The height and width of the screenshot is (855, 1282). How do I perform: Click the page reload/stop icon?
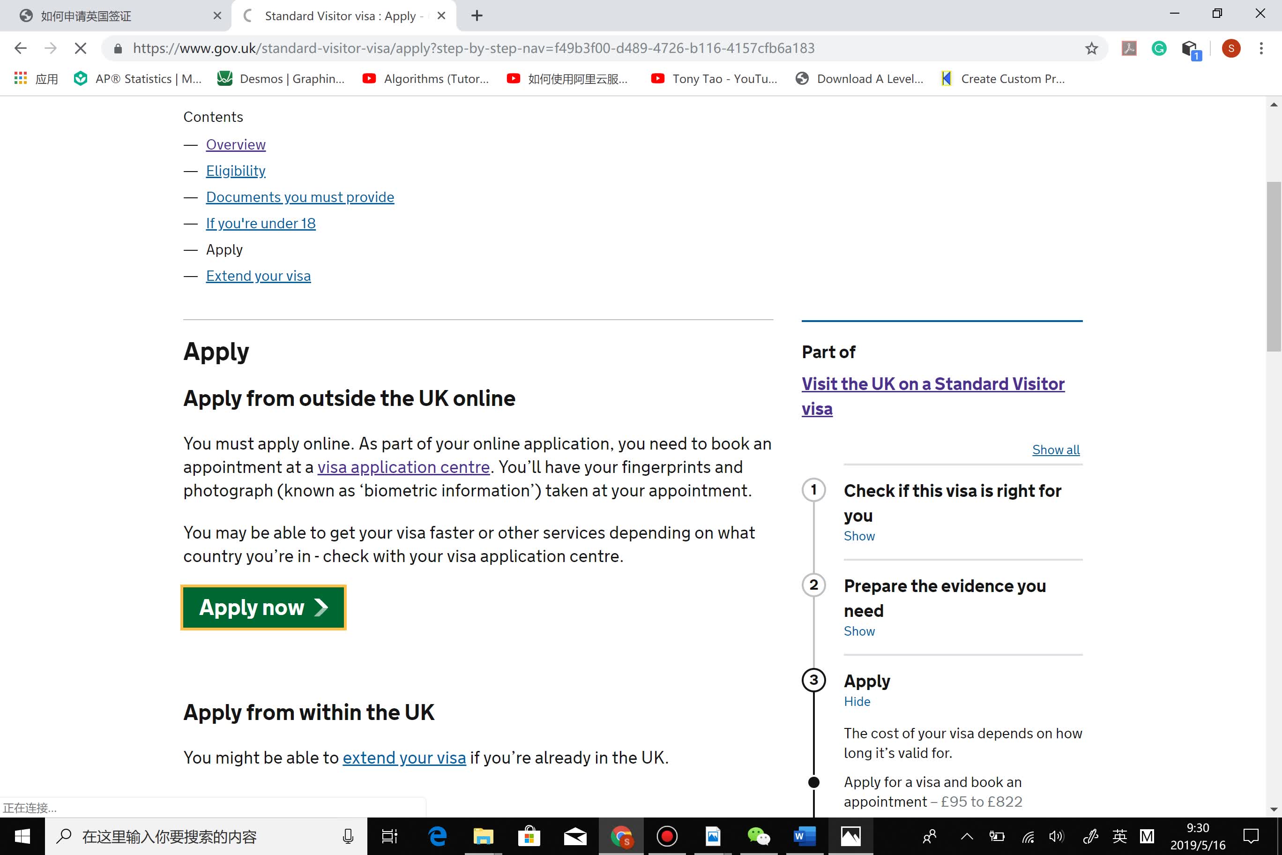click(81, 48)
